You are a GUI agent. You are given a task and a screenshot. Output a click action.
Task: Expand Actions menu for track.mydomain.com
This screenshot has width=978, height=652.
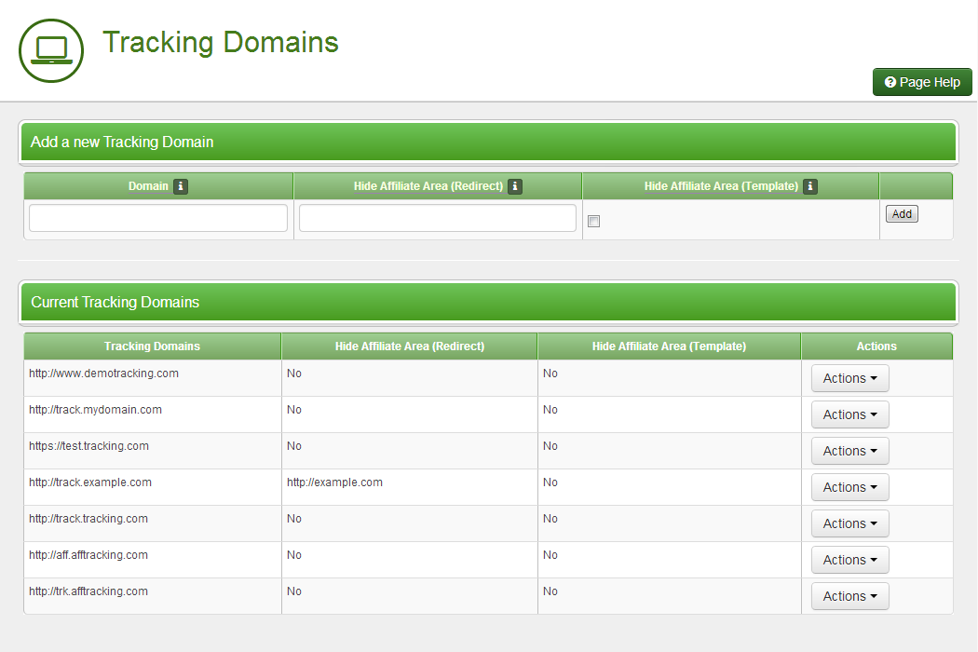pyautogui.click(x=849, y=414)
